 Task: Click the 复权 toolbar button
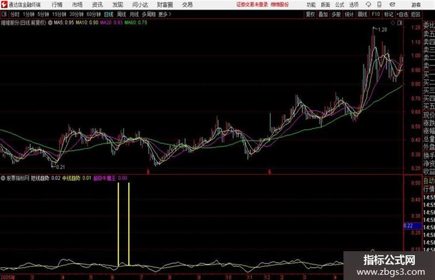click(x=310, y=14)
